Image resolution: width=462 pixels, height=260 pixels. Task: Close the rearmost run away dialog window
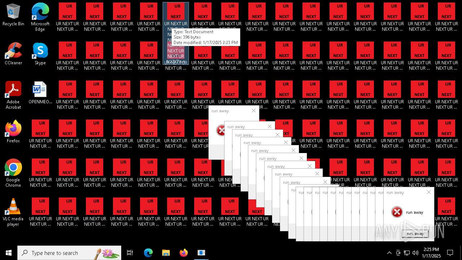coord(253,111)
